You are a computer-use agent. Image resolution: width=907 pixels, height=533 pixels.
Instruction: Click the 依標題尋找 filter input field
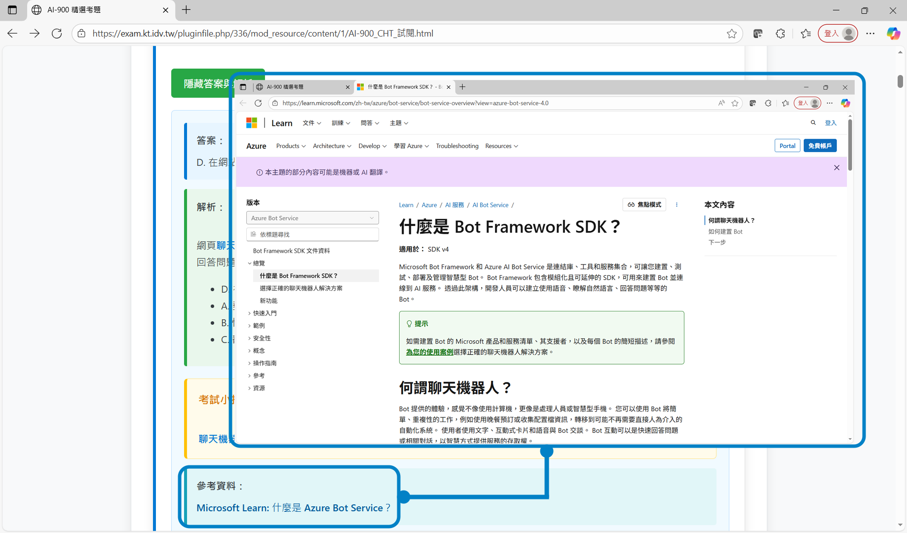pyautogui.click(x=312, y=234)
